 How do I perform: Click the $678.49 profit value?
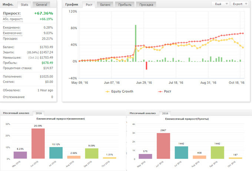[47, 63]
